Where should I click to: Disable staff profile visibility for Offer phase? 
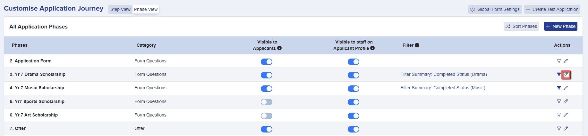click(x=354, y=129)
